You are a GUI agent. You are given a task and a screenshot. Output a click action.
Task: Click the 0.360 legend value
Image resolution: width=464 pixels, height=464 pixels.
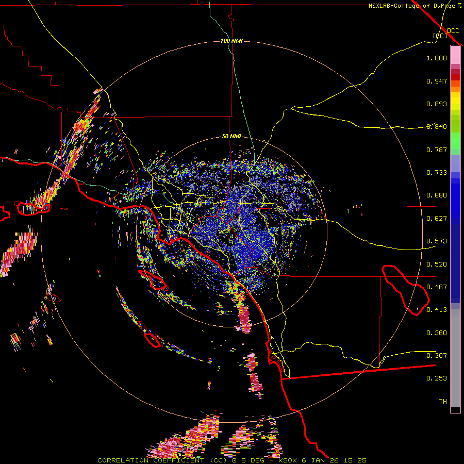[x=437, y=333]
